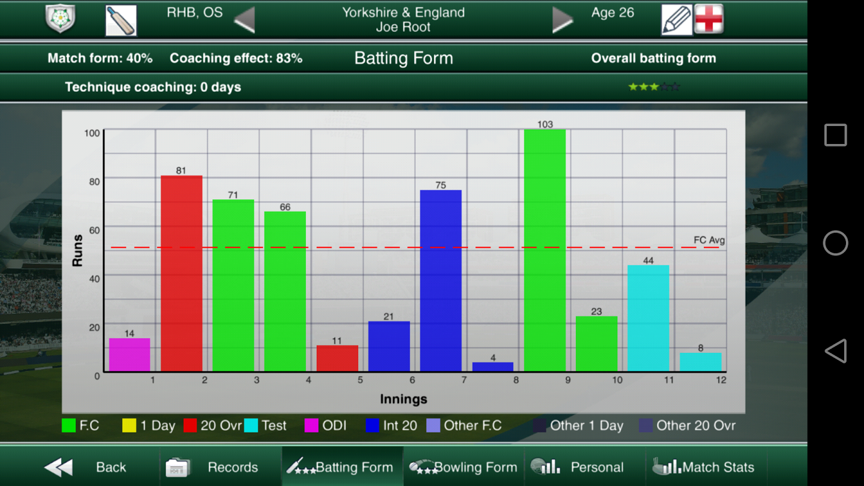Tap the Other 20 Ovr legend swatch

pos(646,425)
